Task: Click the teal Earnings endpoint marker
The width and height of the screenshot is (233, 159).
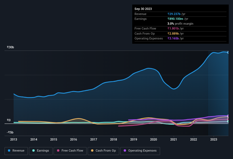Action: (228, 122)
